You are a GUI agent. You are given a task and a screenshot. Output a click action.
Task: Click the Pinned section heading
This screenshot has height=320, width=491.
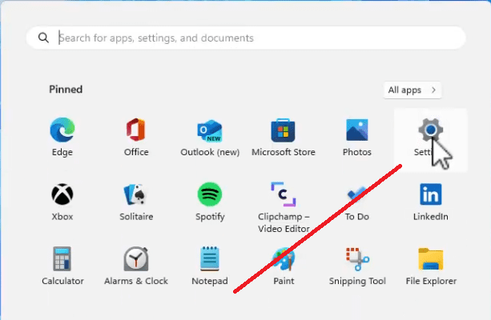pyautogui.click(x=66, y=90)
